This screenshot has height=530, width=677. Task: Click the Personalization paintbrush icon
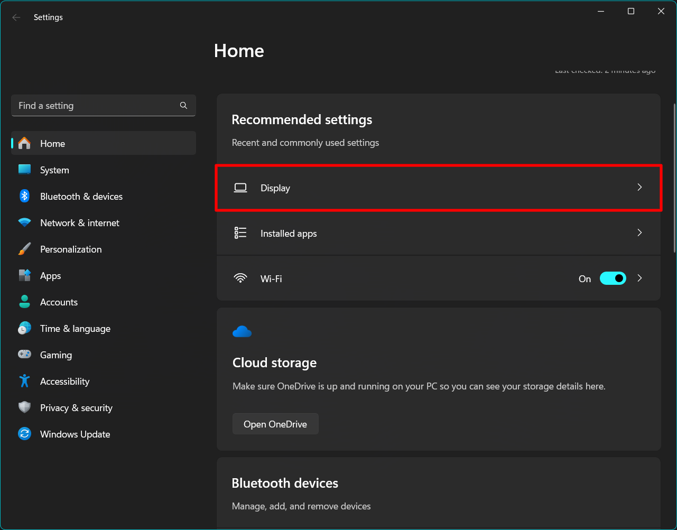click(x=24, y=249)
